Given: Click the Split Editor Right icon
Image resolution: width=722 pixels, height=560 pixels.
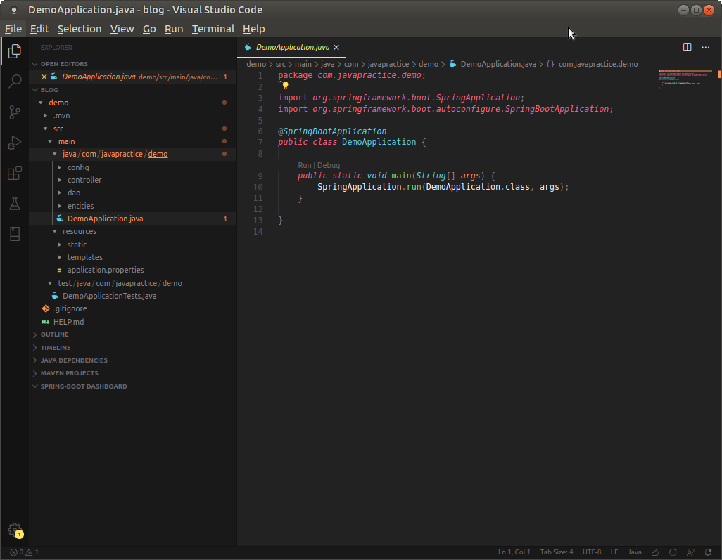Looking at the screenshot, I should pos(688,47).
